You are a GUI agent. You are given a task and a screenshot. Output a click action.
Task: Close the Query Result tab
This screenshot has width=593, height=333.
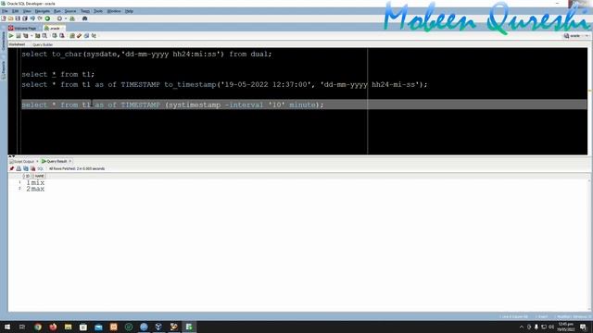[x=70, y=161]
